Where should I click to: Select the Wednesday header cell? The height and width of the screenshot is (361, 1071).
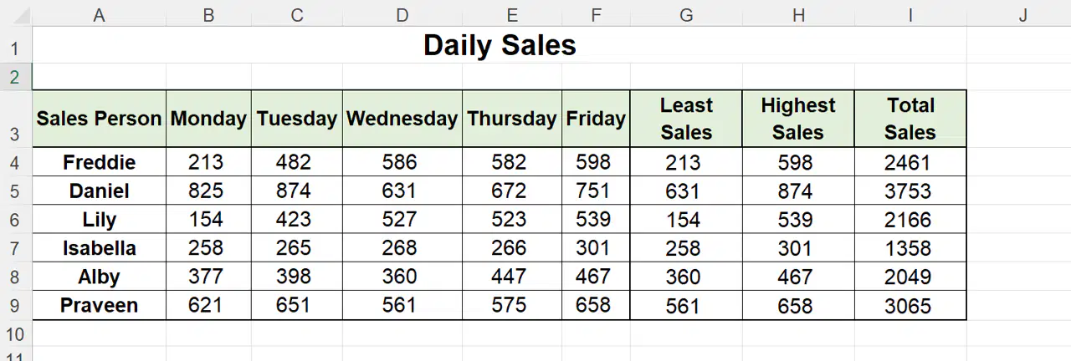[402, 119]
